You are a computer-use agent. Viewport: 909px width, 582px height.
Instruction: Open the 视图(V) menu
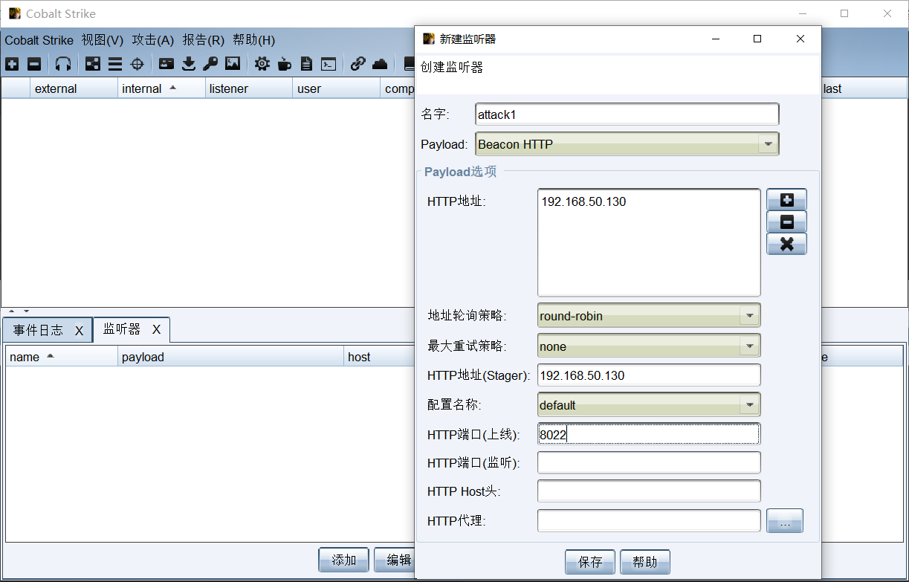click(x=103, y=40)
